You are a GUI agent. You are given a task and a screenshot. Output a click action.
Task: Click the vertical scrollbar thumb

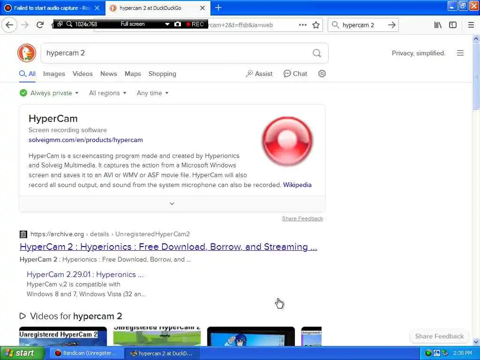476,76
